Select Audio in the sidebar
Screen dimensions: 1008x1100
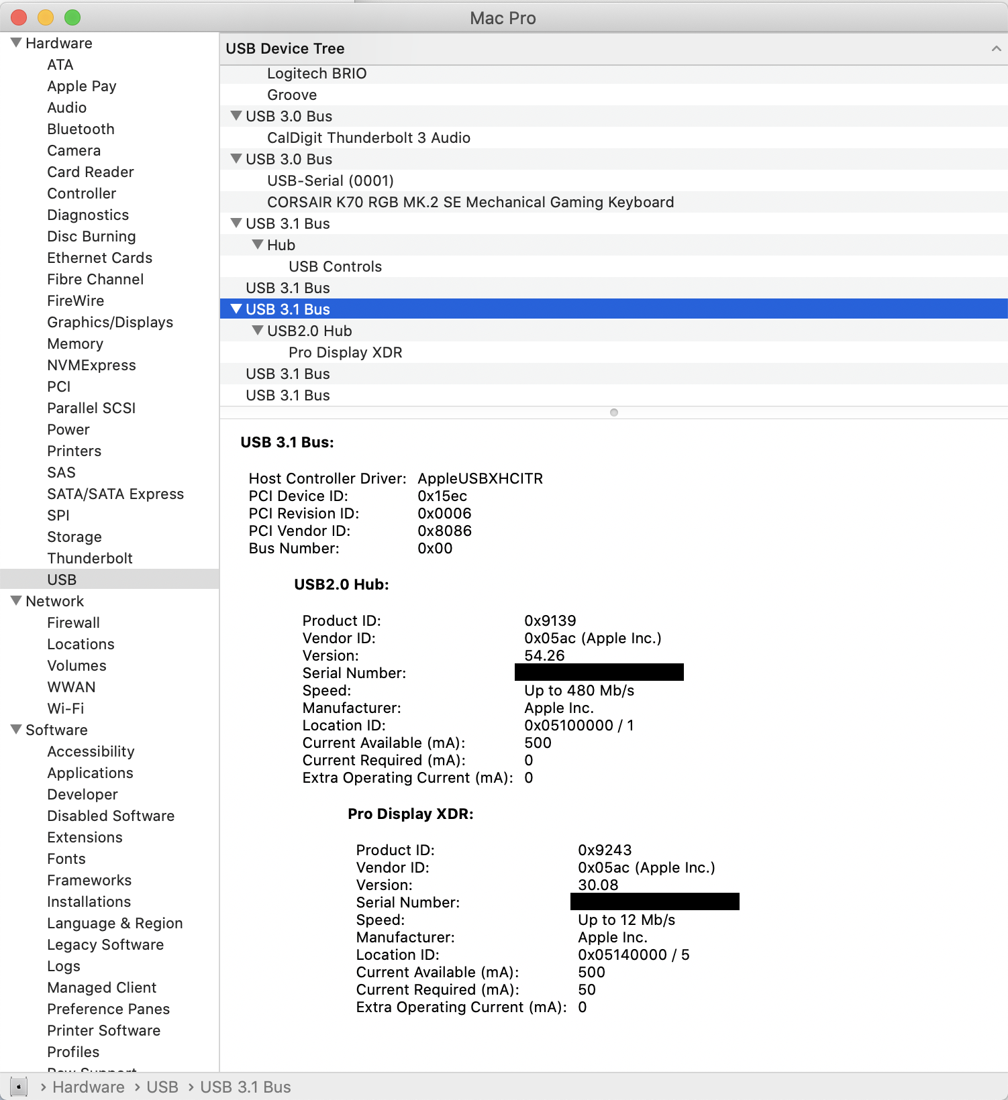pos(67,108)
